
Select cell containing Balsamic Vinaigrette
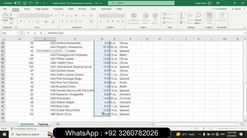[75, 94]
